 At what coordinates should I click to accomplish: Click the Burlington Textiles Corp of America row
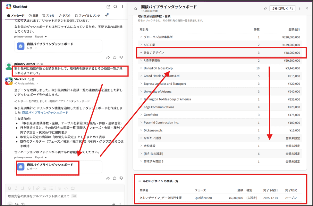point(220,99)
